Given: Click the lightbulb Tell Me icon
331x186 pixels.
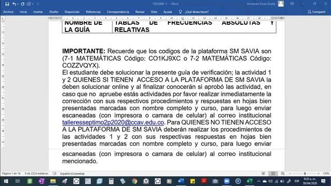Looking at the screenshot, I should tap(180, 12).
